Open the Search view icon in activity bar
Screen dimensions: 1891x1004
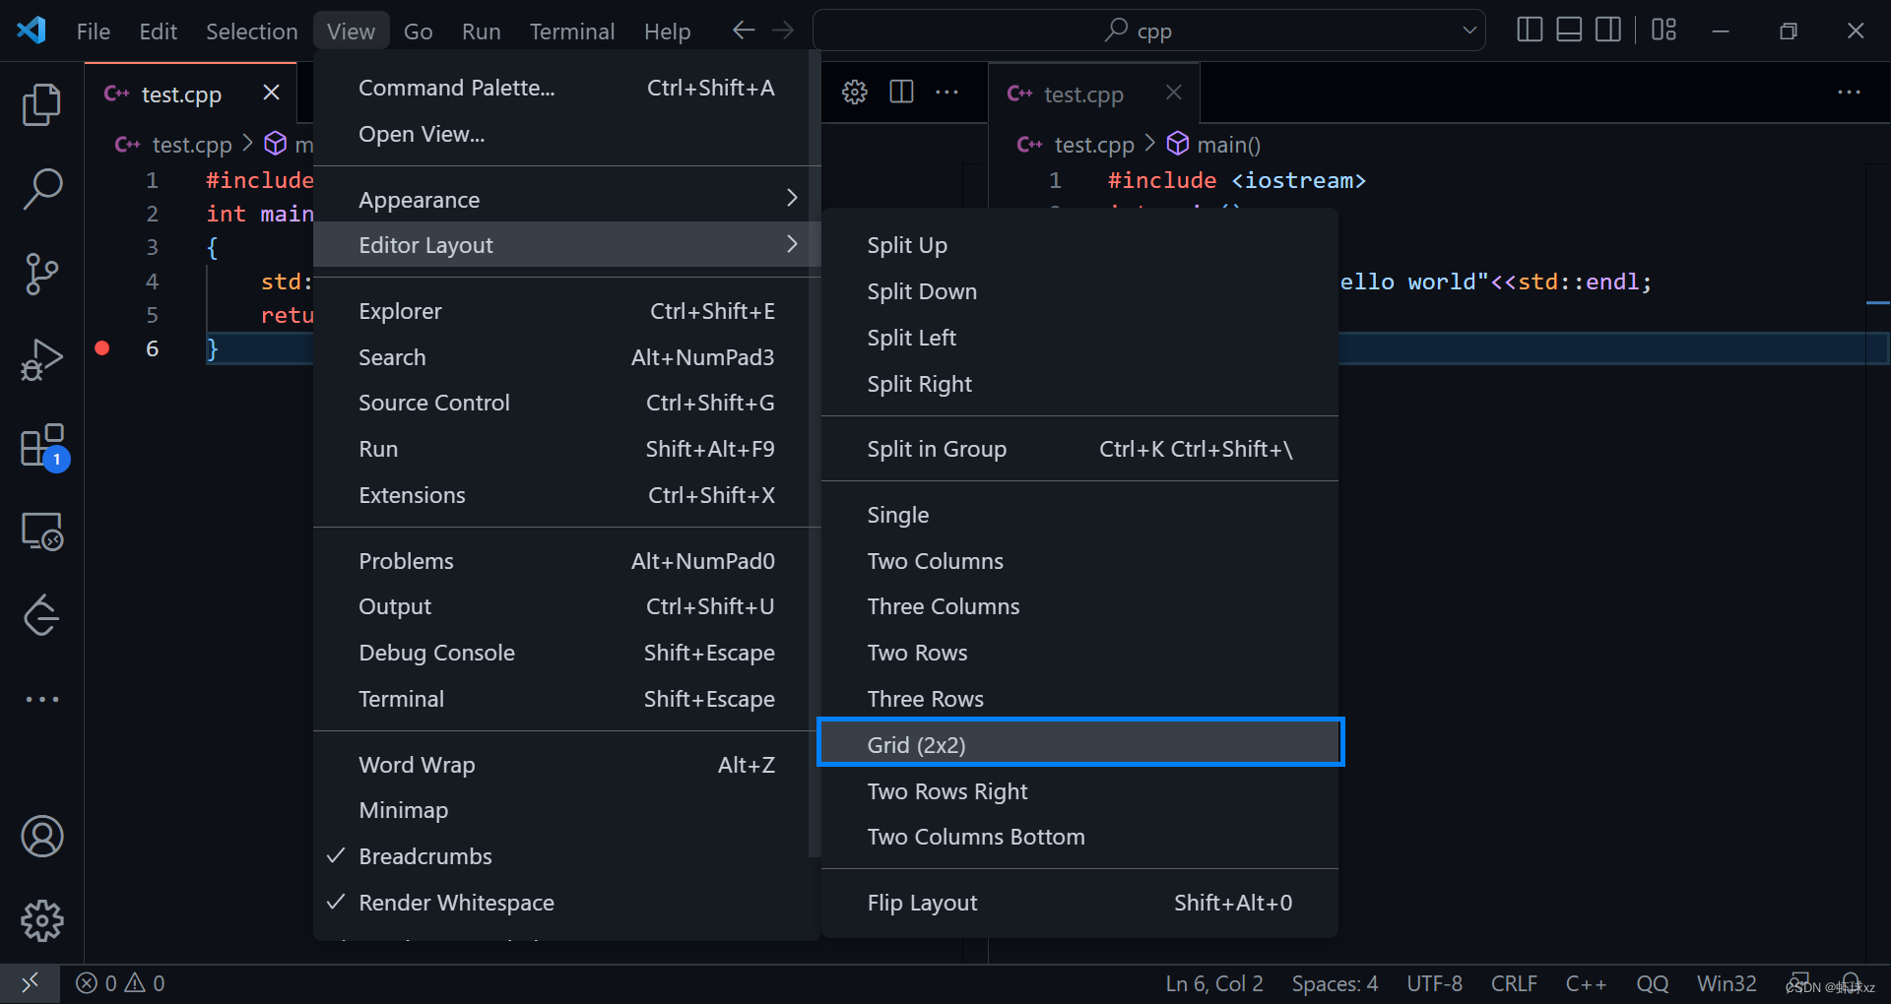point(41,188)
